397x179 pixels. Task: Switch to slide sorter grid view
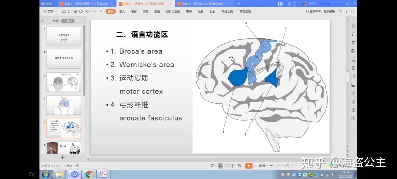(226, 166)
